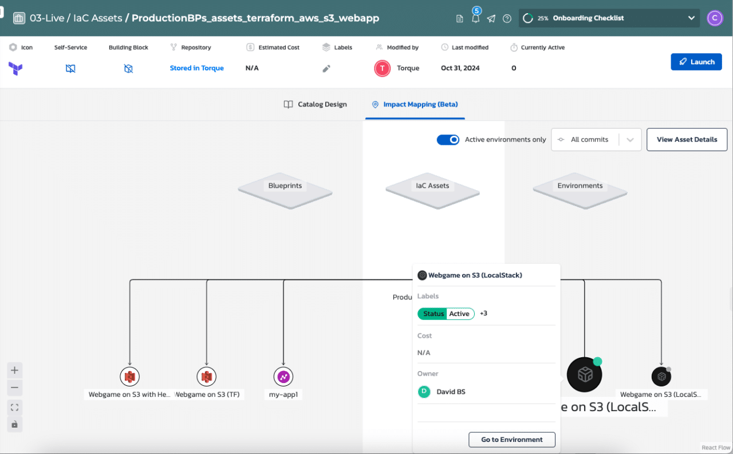Open the All commits dropdown

pyautogui.click(x=596, y=139)
